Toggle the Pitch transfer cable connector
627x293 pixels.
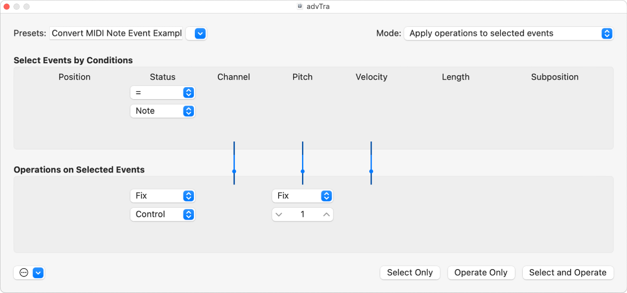[303, 172]
